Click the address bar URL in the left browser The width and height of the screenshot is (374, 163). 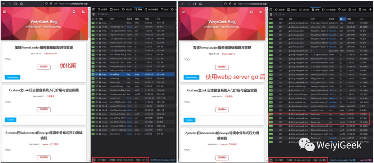coord(74,4)
